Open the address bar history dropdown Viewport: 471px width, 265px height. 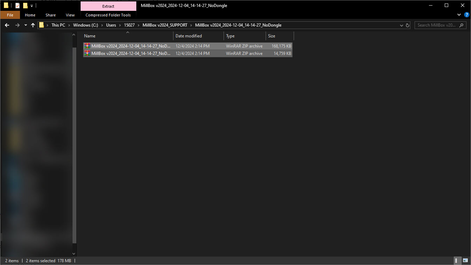402,25
